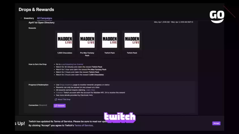This screenshot has width=239, height=134.
Task: Click the fourth reward Twitch Pack image
Action: click(132, 40)
